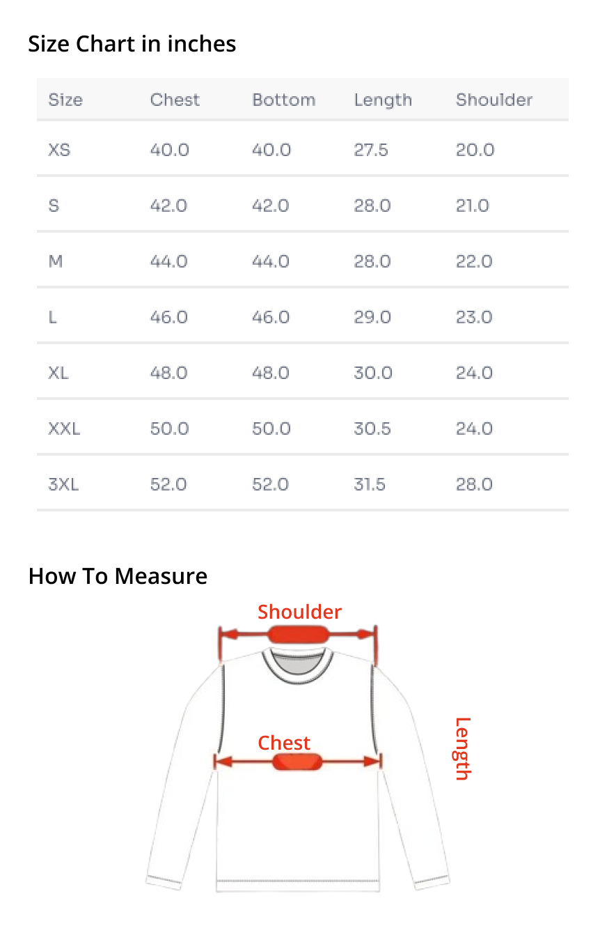Screen dimensions: 600x949
Task: Click the How To Measure heading
Action: (x=118, y=576)
